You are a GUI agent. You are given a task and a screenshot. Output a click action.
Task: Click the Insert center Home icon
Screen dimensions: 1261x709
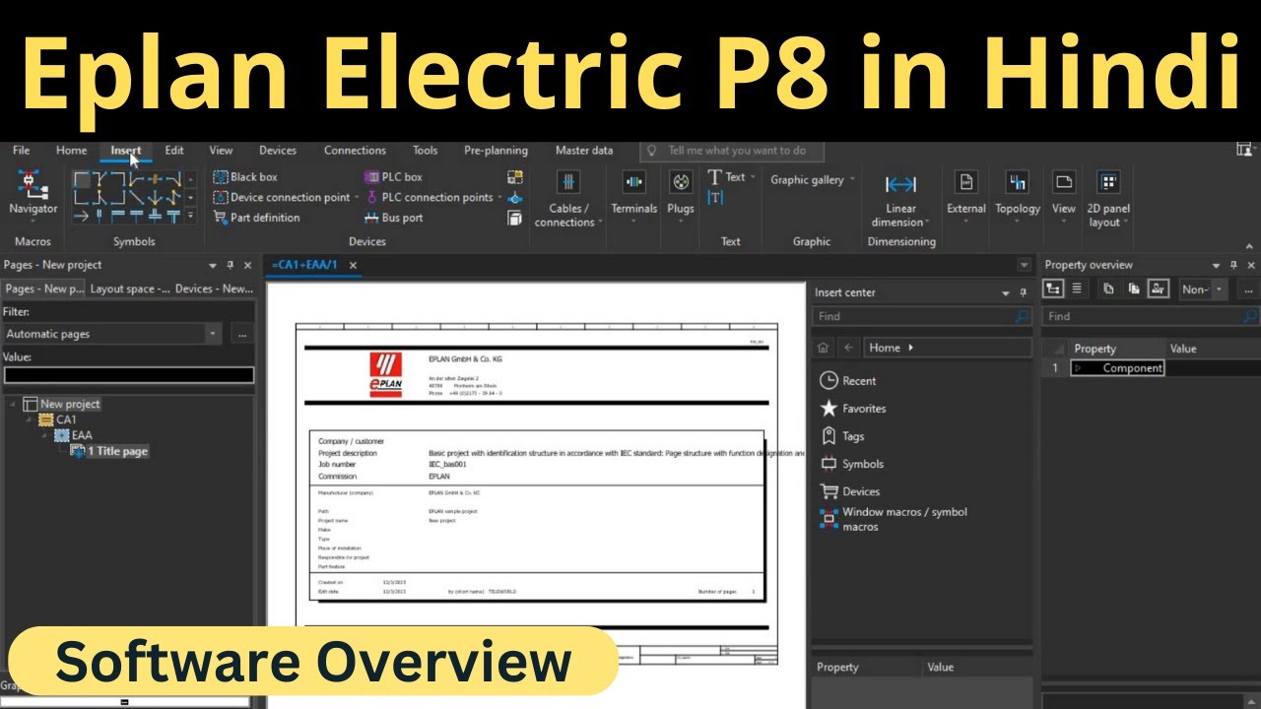pos(824,348)
